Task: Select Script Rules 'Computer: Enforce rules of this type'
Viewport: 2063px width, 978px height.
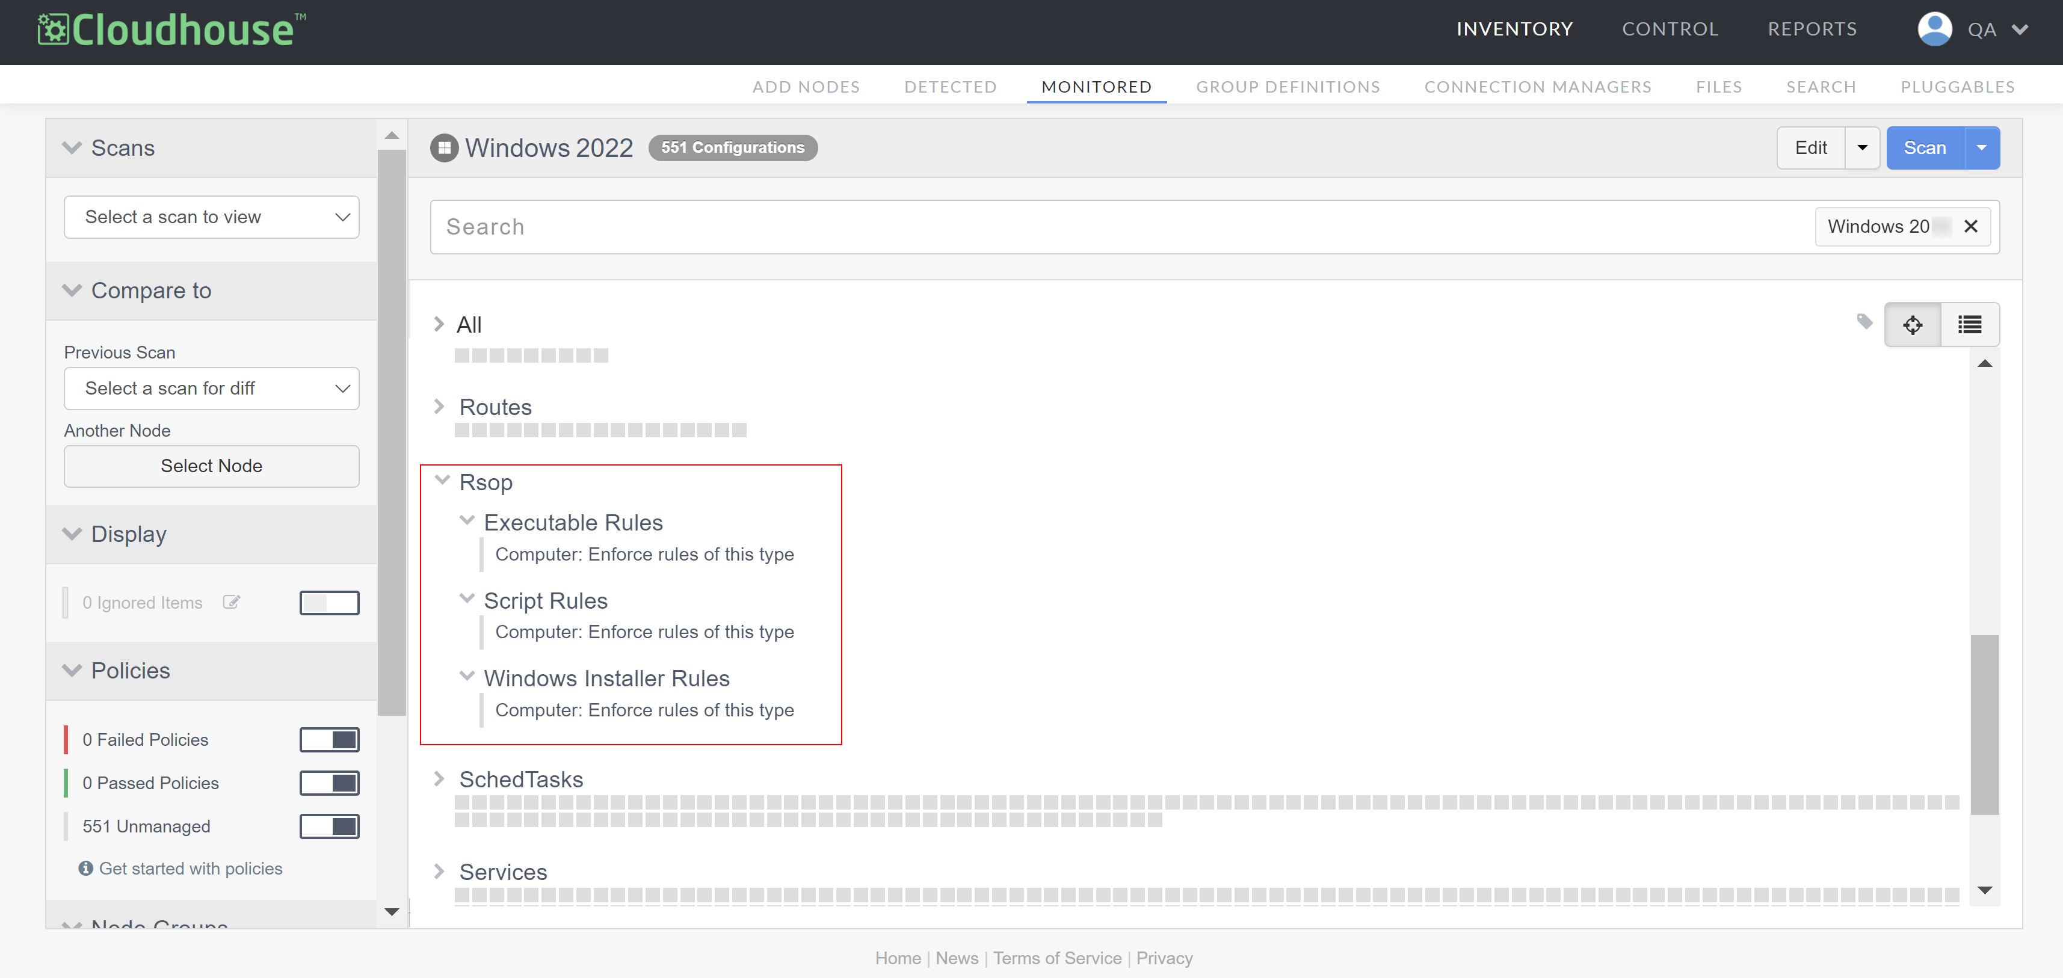Action: [645, 632]
